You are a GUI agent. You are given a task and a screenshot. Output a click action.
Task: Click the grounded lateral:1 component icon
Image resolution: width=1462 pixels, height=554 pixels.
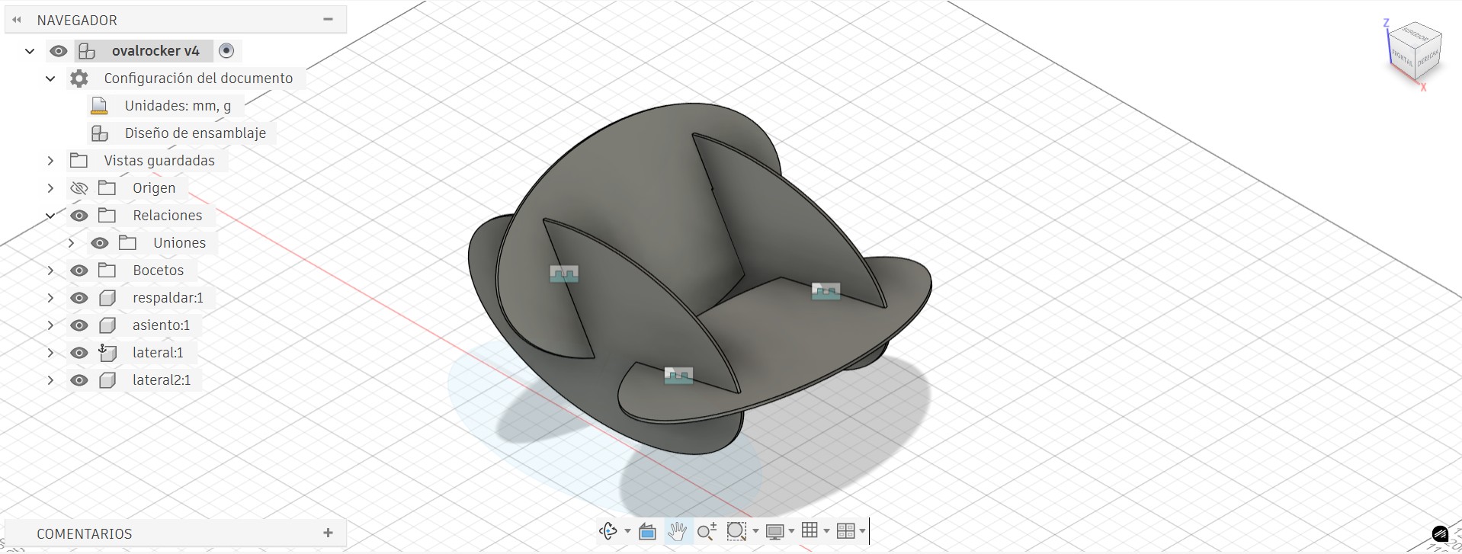click(107, 352)
